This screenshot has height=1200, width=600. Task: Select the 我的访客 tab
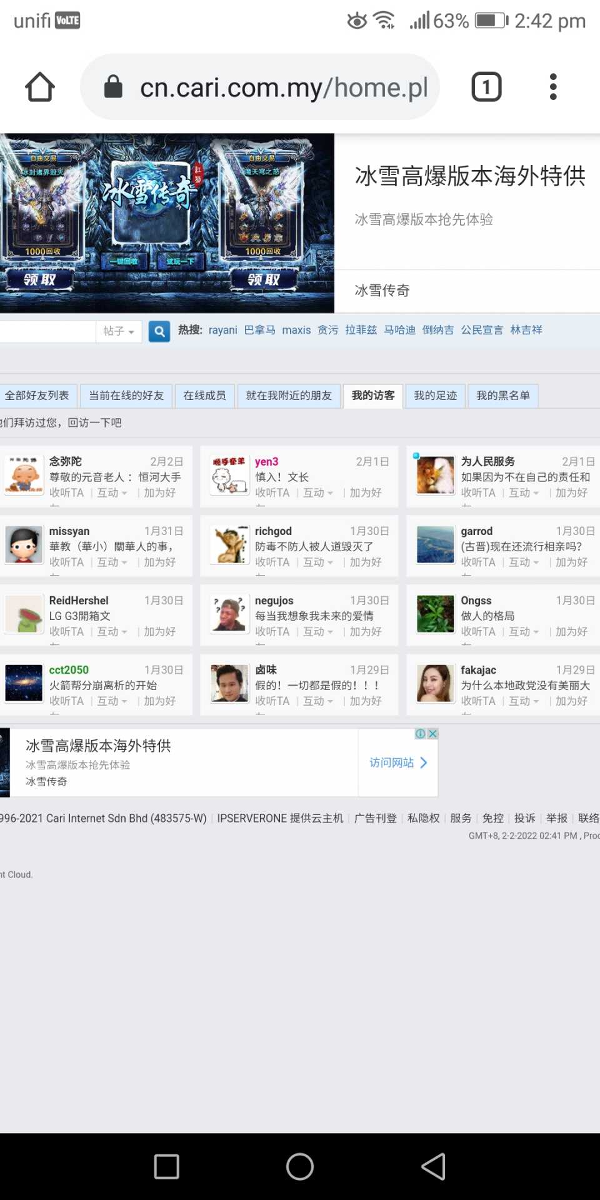[x=373, y=396]
